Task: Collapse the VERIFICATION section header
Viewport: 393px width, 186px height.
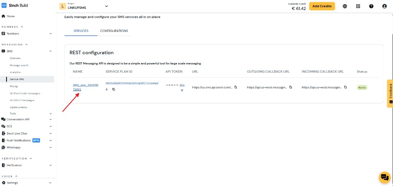Action: tap(17, 159)
